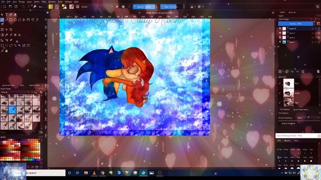
Task: Switch to Specific Color tab
Action: point(34,85)
